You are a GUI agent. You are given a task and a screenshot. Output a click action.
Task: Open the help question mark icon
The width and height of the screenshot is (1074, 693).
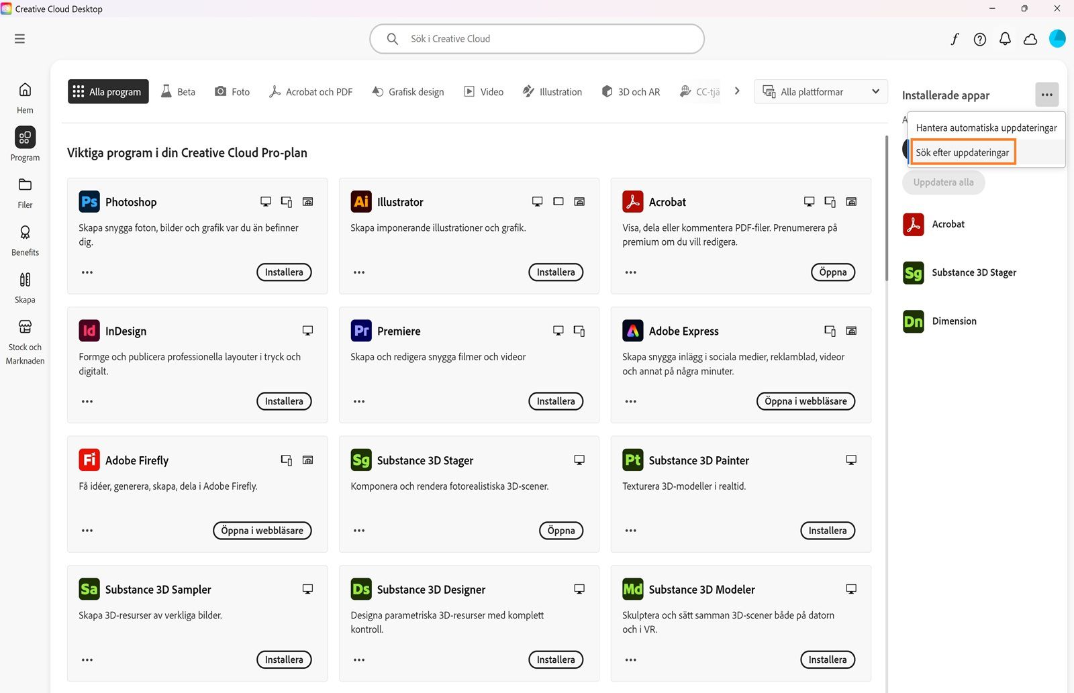point(980,39)
